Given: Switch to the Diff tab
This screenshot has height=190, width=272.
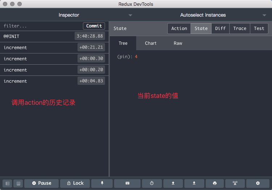Looking at the screenshot, I should [220, 29].
